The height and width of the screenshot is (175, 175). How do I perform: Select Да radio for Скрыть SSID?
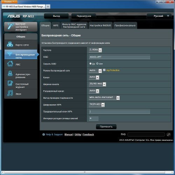[90, 64]
